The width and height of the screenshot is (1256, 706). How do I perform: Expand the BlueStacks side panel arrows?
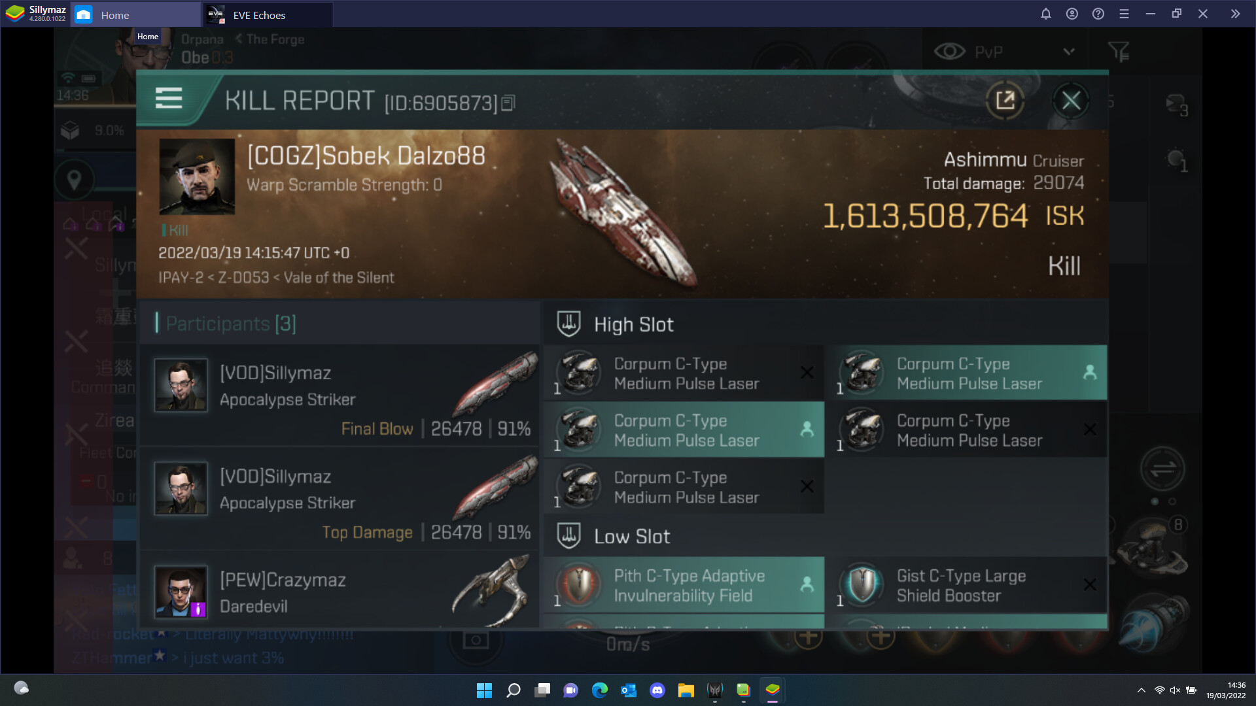click(x=1235, y=14)
